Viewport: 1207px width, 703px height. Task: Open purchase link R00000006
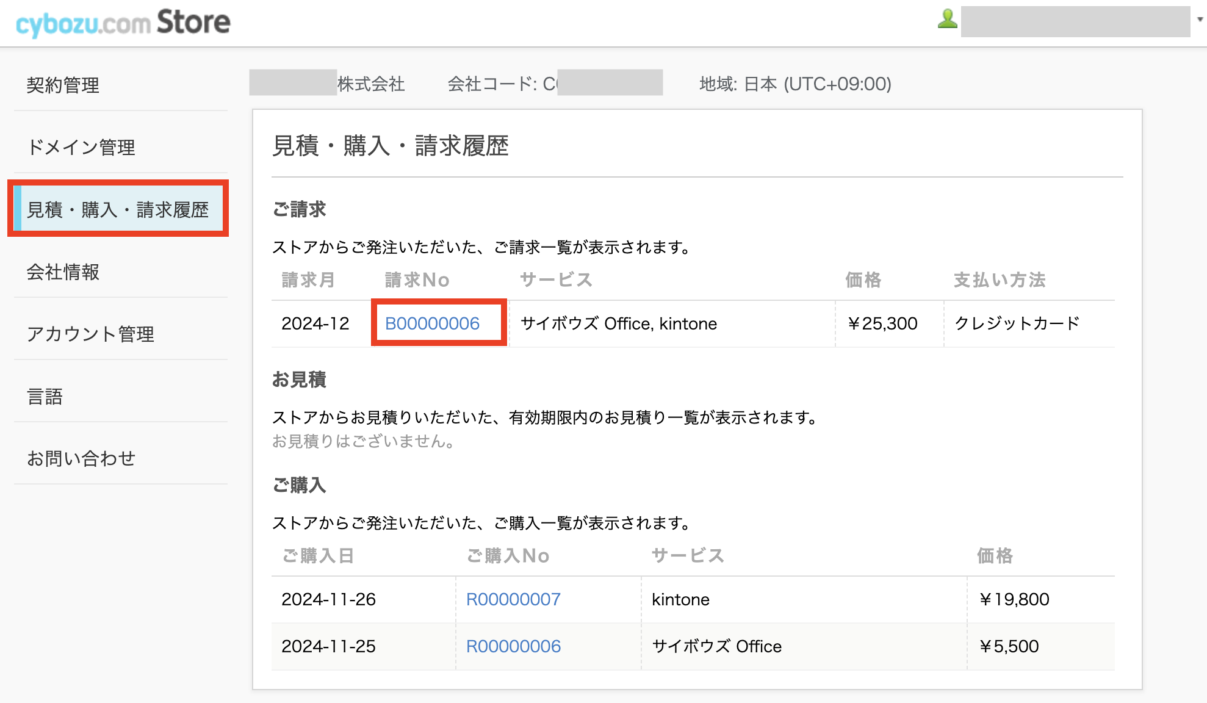click(513, 646)
